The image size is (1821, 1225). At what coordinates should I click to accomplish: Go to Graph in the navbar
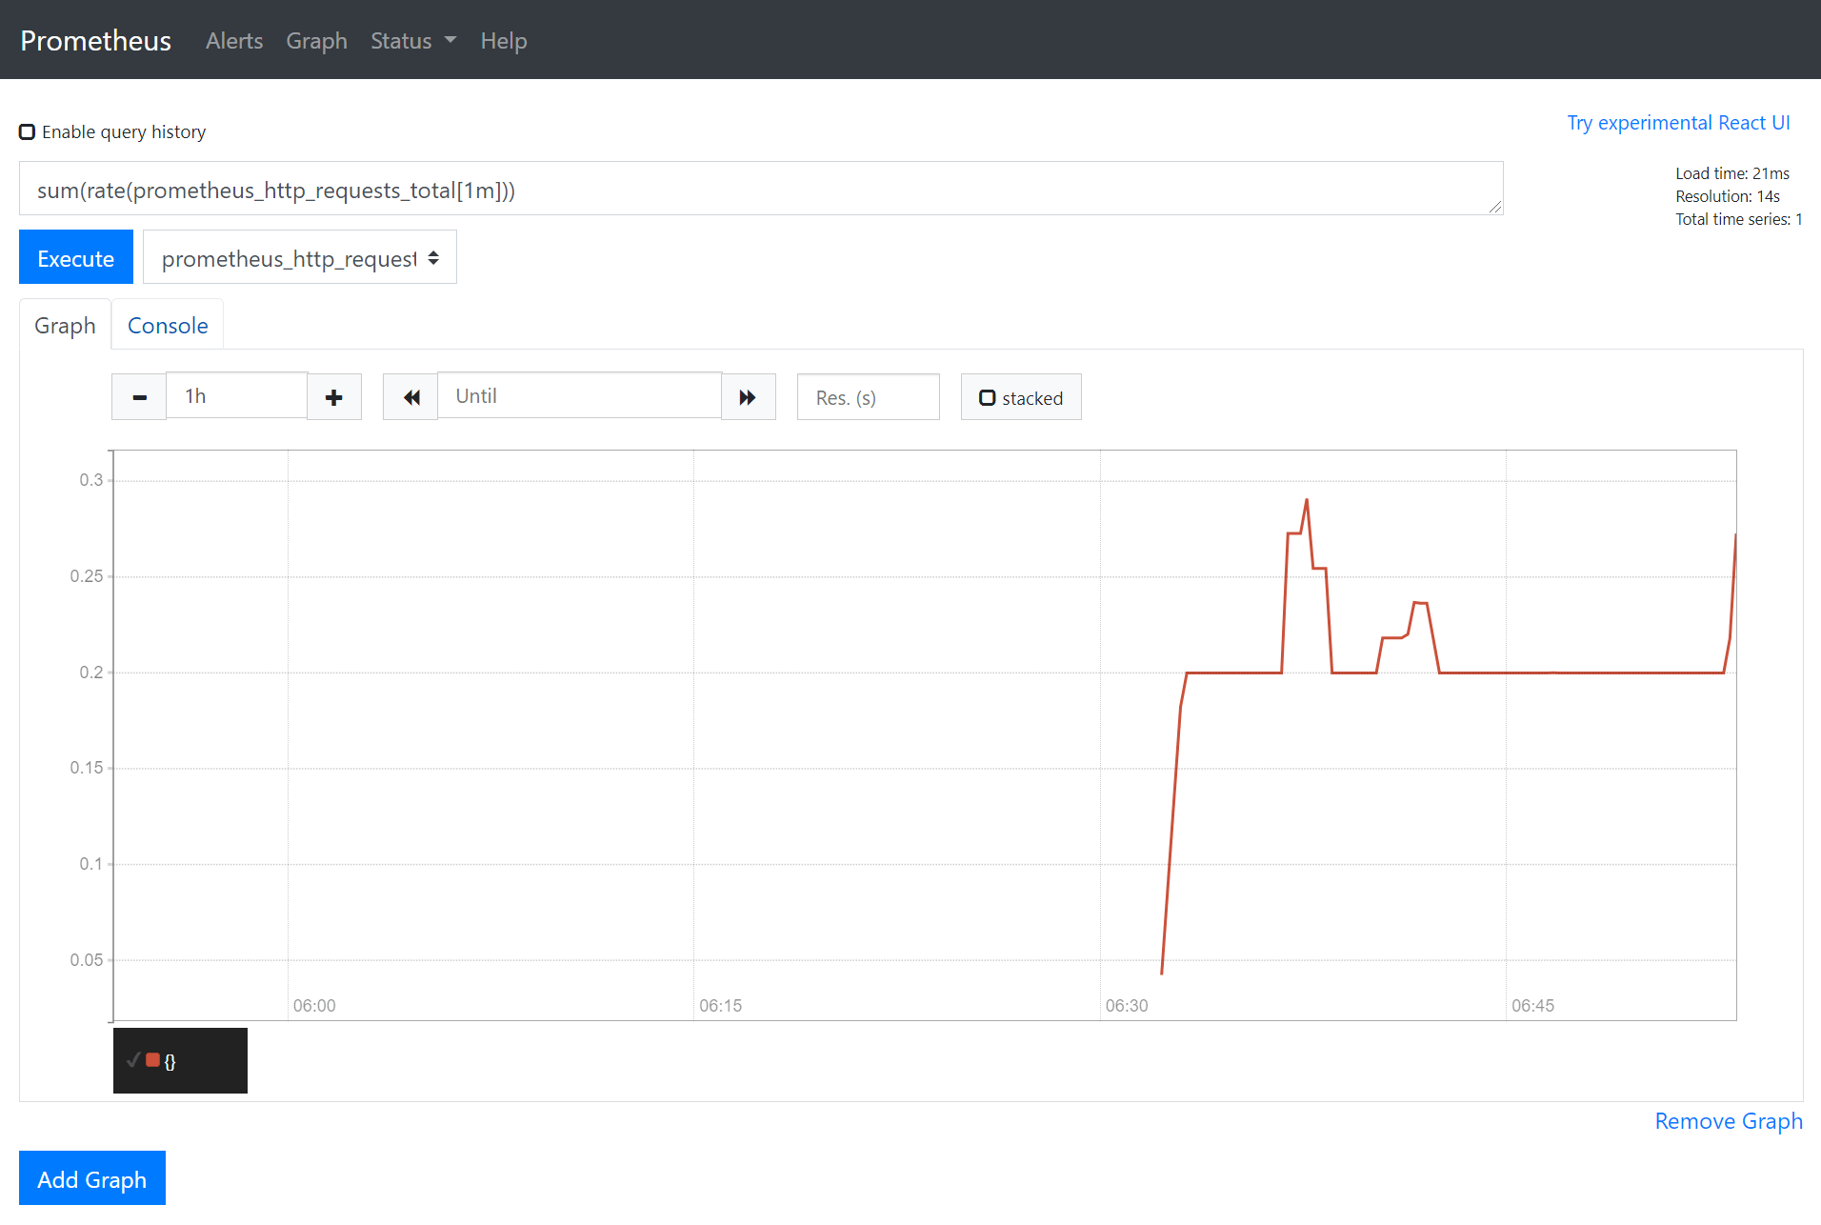[x=316, y=41]
